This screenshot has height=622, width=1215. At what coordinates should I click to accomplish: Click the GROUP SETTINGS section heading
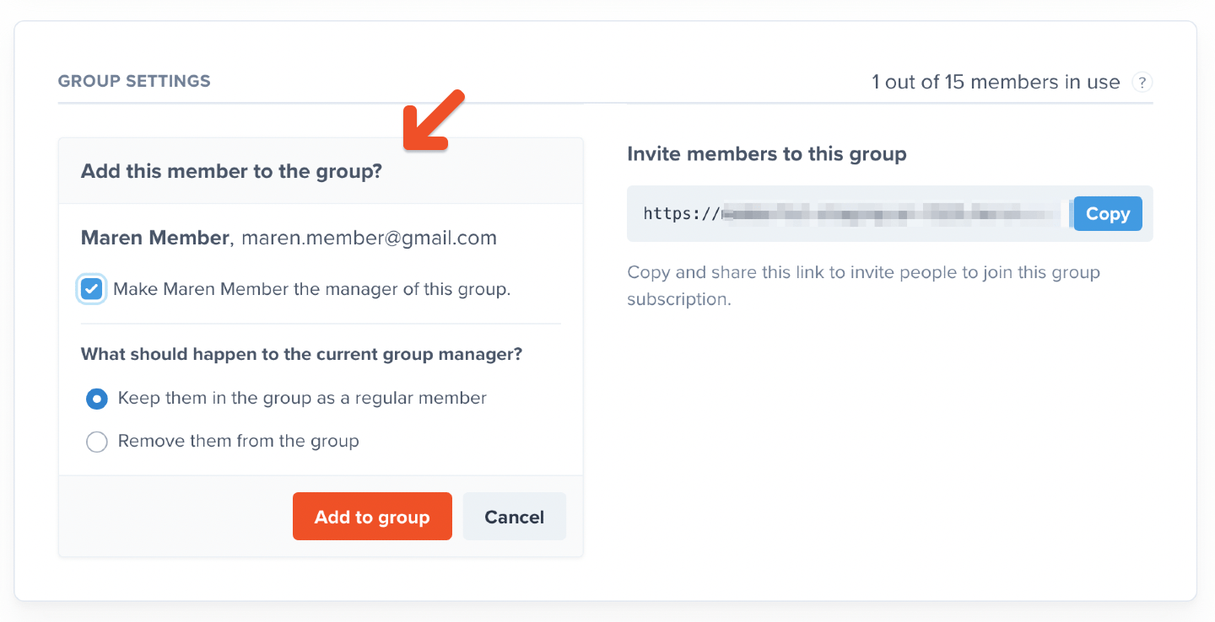(134, 82)
